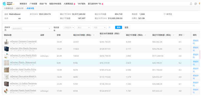Click the site logo in the header

click(9, 4)
